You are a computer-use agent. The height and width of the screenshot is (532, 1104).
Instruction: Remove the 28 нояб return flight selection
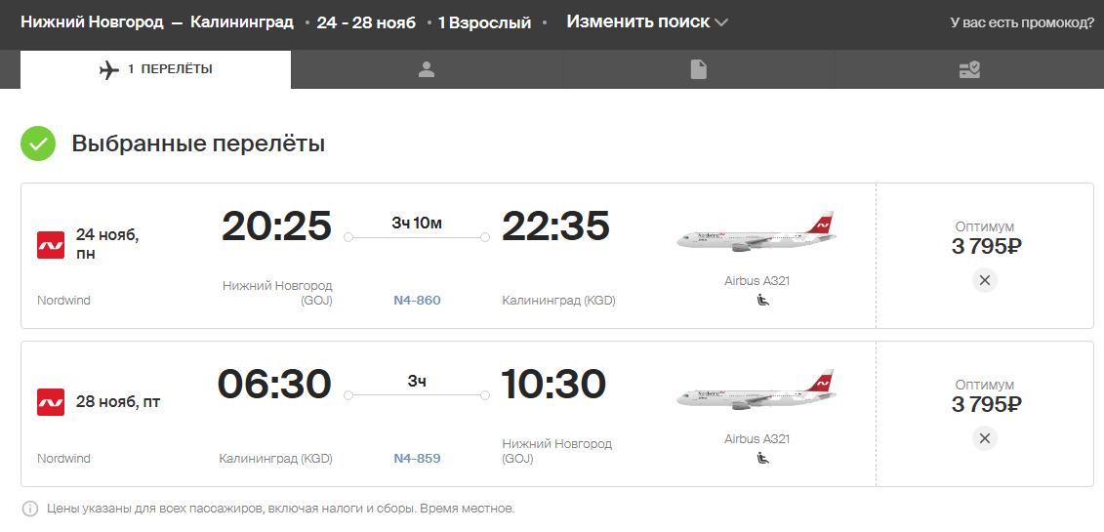click(984, 439)
